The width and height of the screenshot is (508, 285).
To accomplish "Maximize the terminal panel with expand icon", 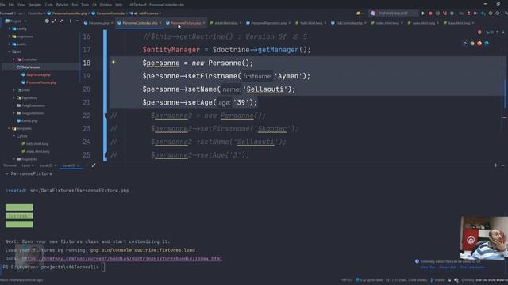I will point(94,165).
